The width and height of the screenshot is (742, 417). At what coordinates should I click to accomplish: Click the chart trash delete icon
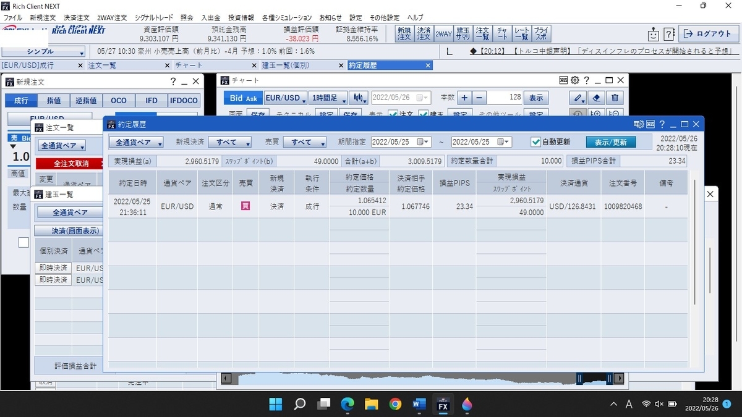pyautogui.click(x=615, y=98)
